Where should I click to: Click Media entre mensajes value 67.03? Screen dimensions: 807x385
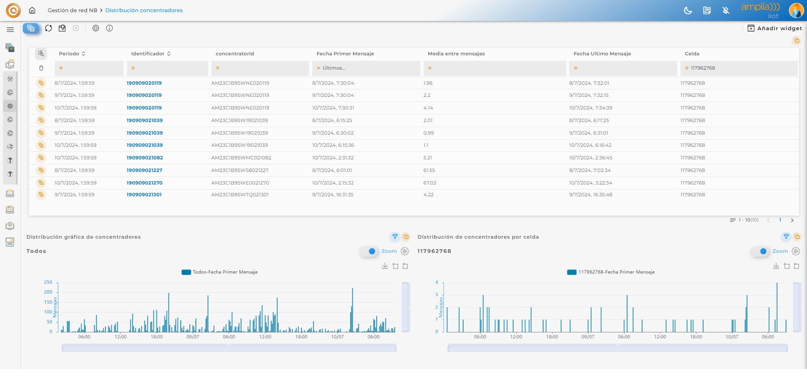pyautogui.click(x=430, y=183)
